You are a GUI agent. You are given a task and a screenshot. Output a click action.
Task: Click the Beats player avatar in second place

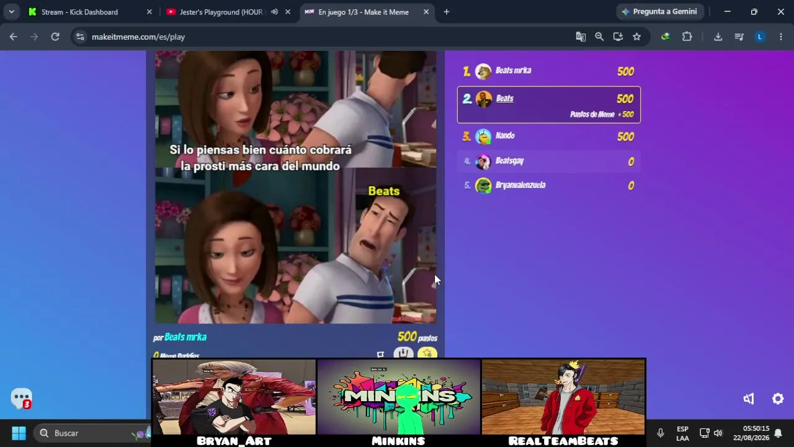click(483, 99)
